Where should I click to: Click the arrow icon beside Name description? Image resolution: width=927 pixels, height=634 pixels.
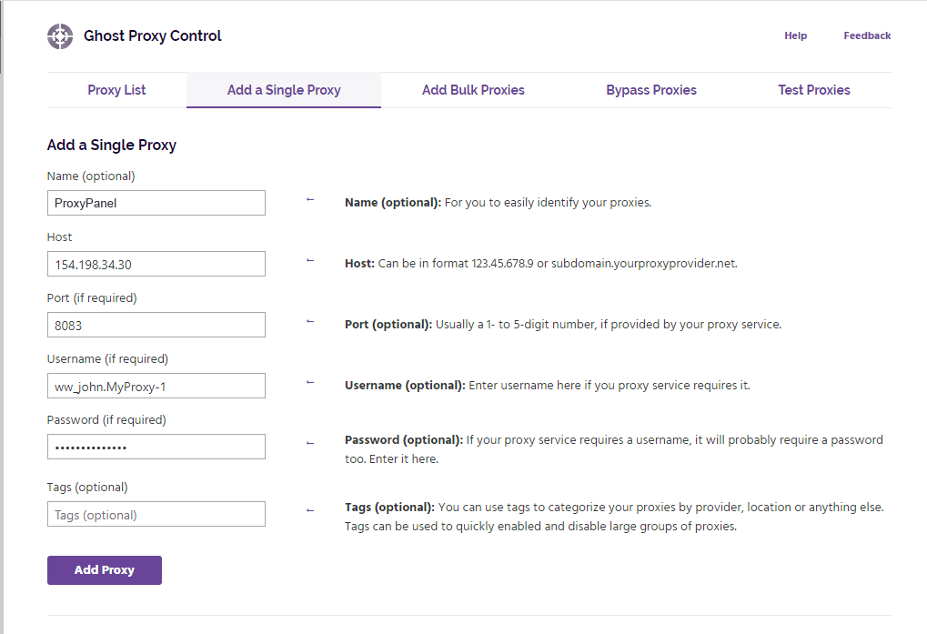coord(310,199)
